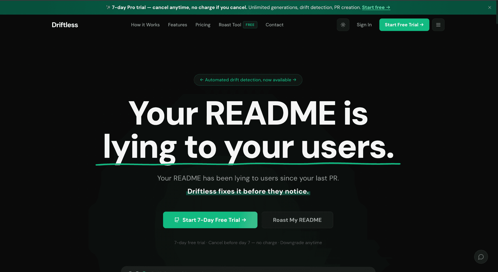This screenshot has width=498, height=272.
Task: Click the Roast My README button
Action: 297,220
